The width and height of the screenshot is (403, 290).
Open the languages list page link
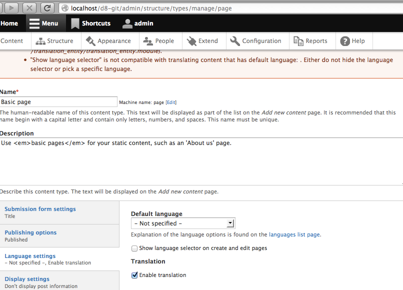pyautogui.click(x=294, y=234)
